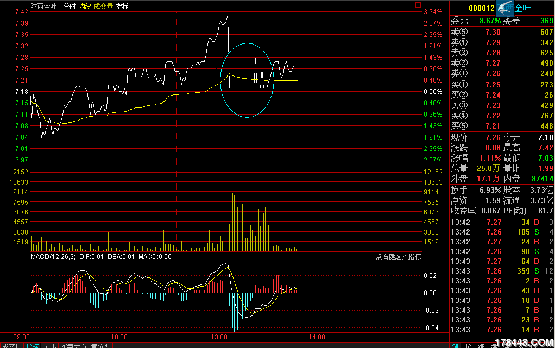Toggle the 均线 average line label
The width and height of the screenshot is (555, 348).
tap(85, 7)
